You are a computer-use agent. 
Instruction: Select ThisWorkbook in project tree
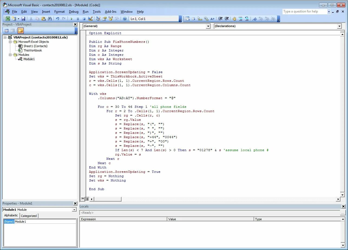pos(33,50)
